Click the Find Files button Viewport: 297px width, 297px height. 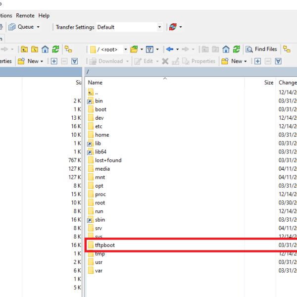[261, 49]
